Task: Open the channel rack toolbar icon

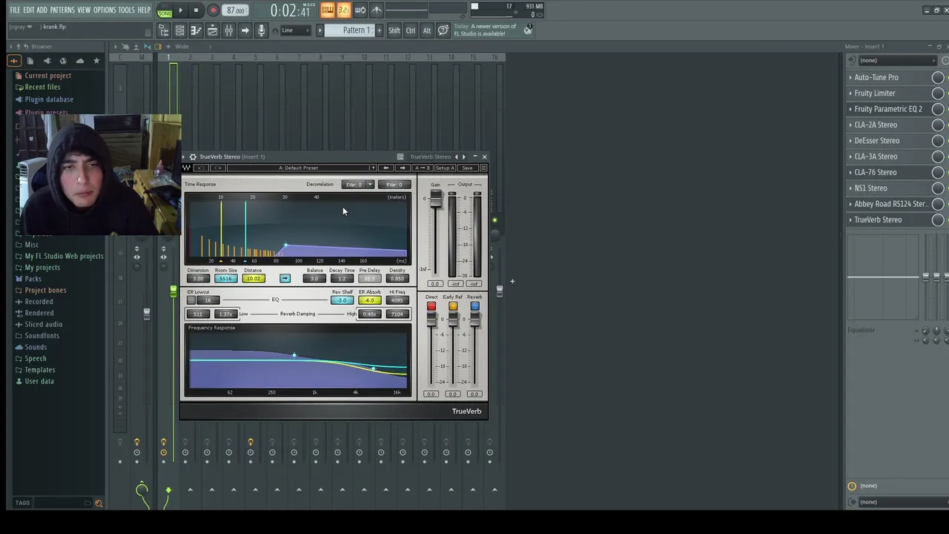Action: pos(179,30)
